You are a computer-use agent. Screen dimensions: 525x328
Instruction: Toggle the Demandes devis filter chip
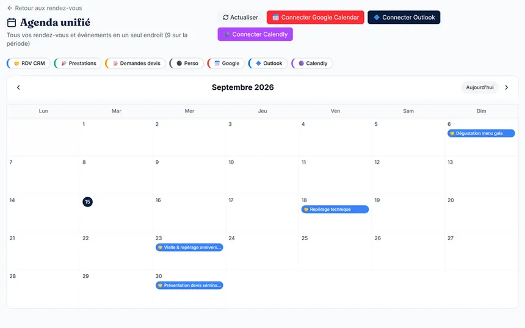click(136, 64)
